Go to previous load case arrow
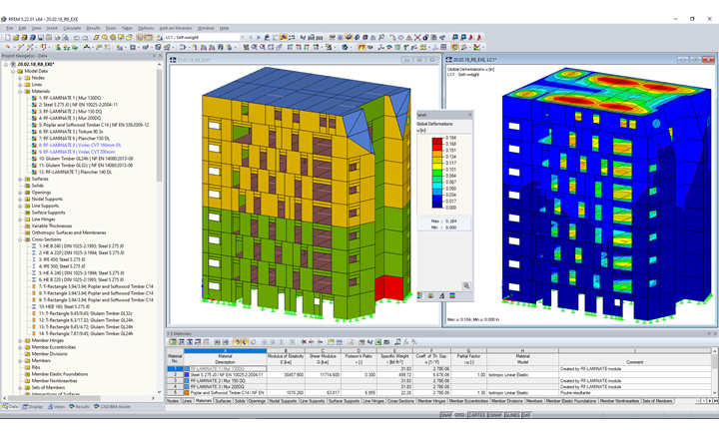719x434 pixels. click(x=251, y=37)
